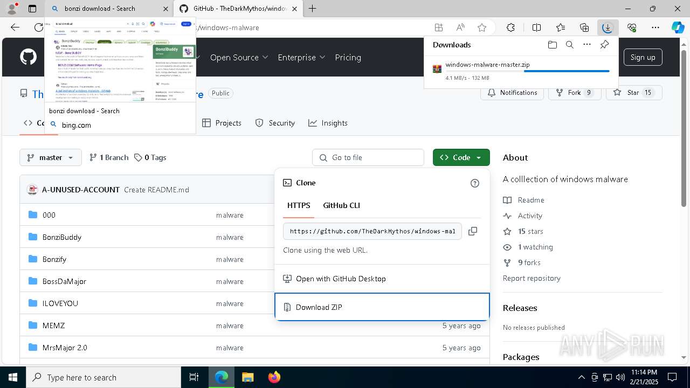Open Browser essentials heart icon
The height and width of the screenshot is (388, 690).
tap(632, 27)
